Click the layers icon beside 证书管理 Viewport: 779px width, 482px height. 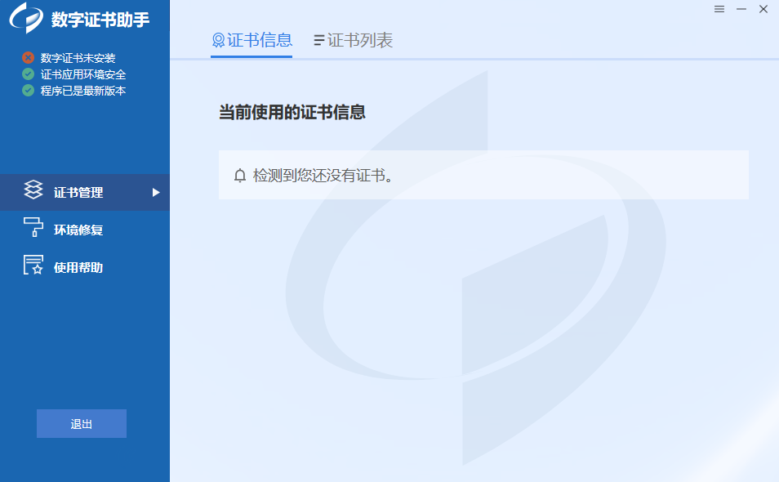click(33, 191)
